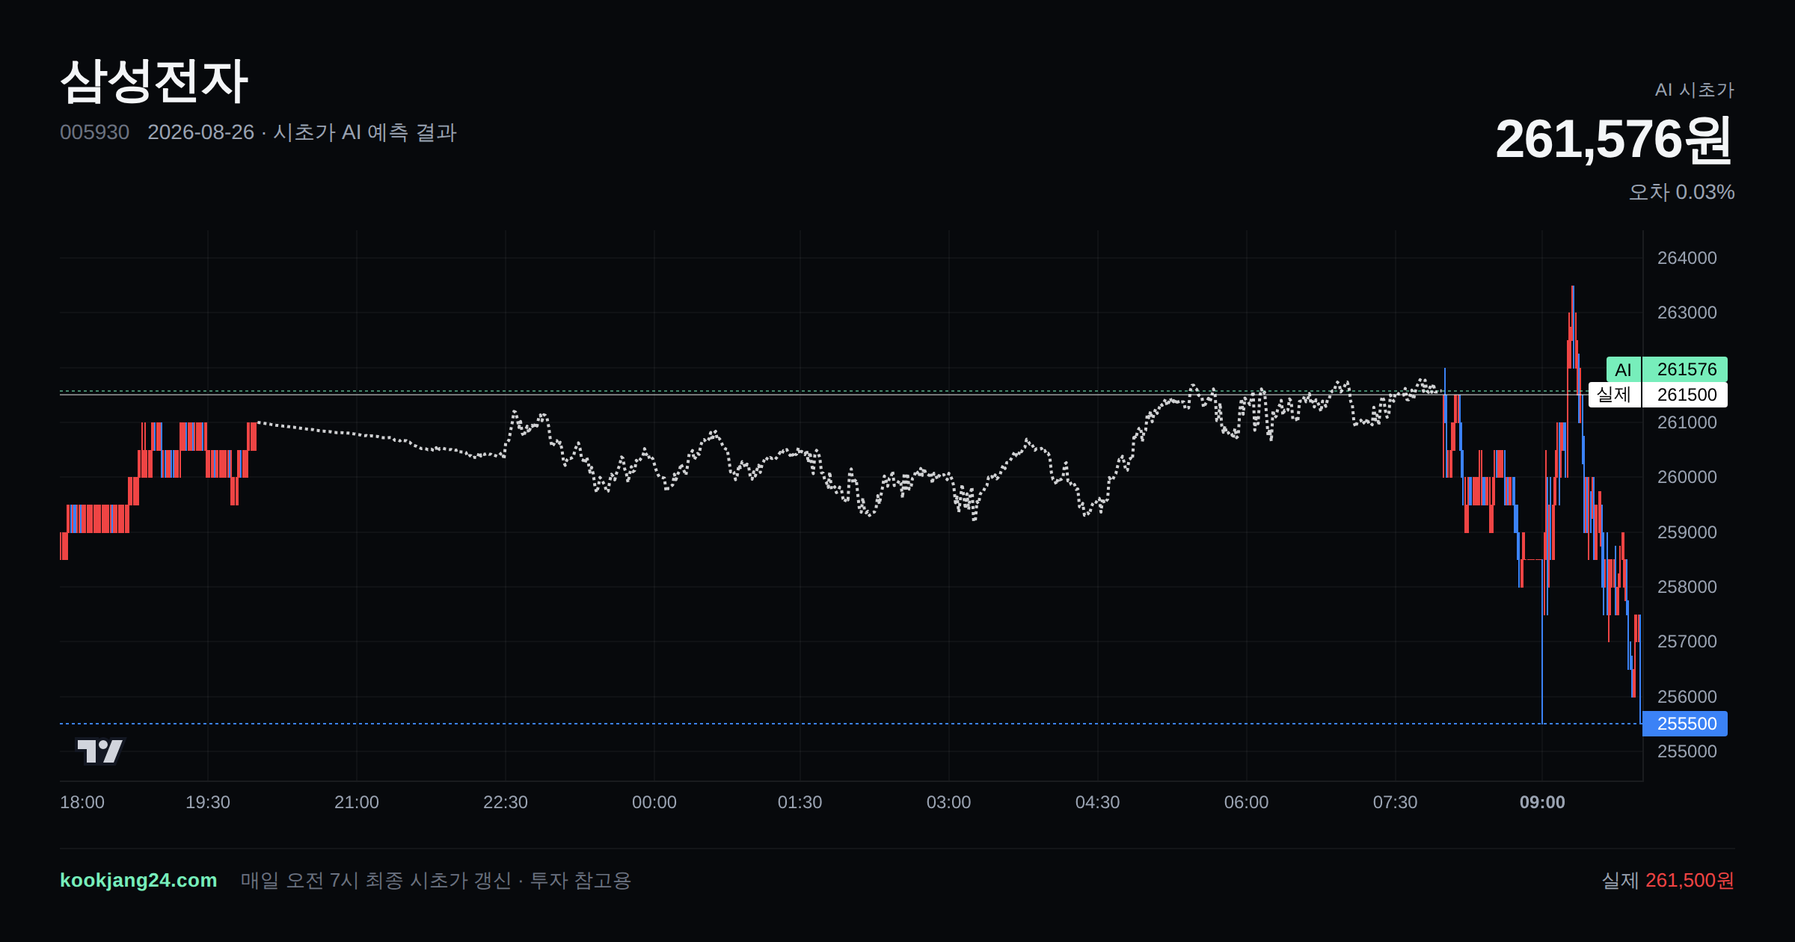
Task: Click the 01:30 time axis label
Action: coord(800,802)
